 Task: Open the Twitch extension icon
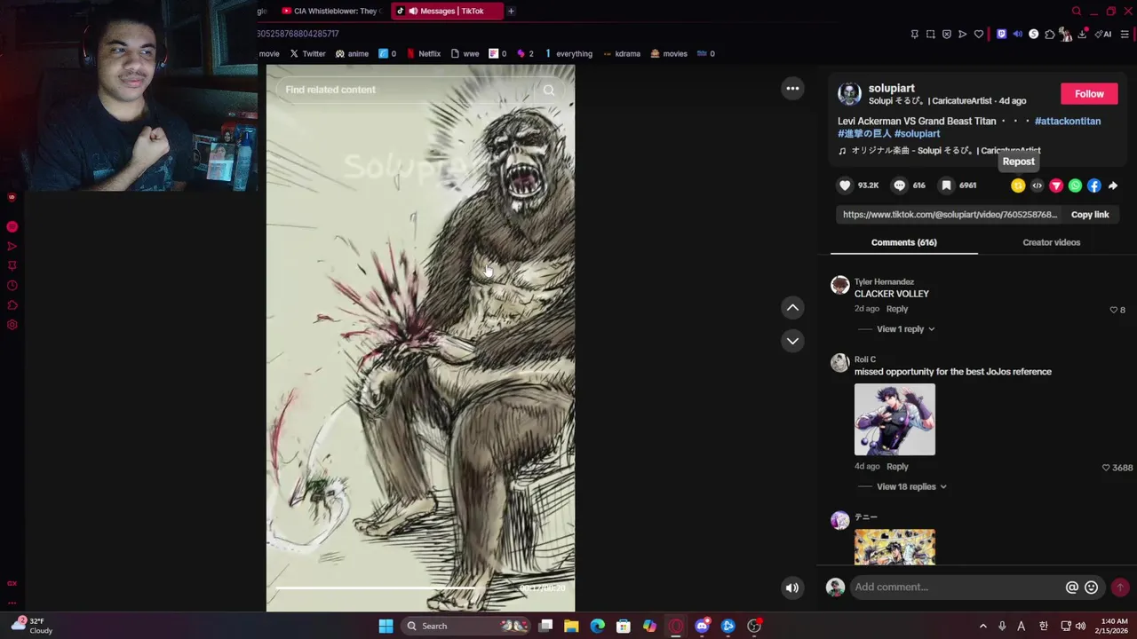[1002, 35]
